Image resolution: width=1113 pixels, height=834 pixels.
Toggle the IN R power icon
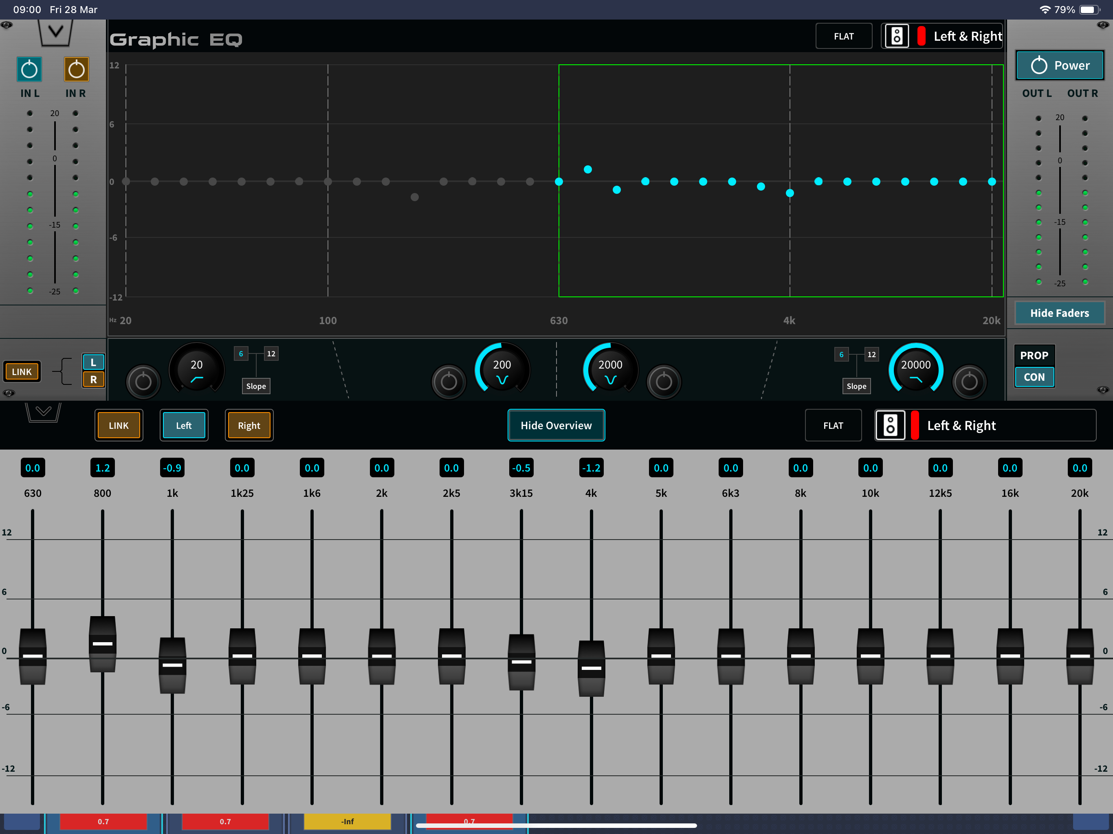[77, 69]
